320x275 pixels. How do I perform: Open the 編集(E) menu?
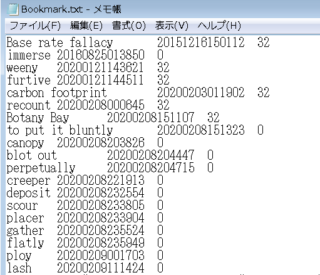pos(86,26)
